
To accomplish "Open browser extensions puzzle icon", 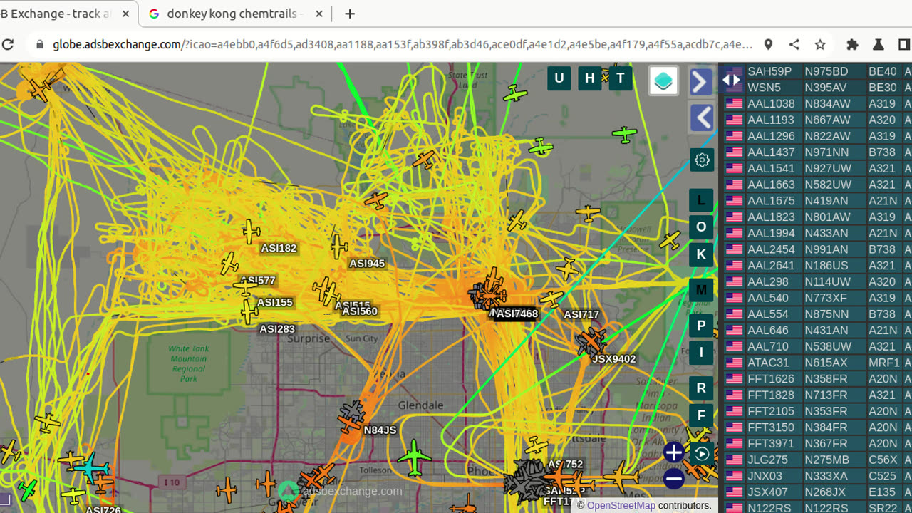I will 852,44.
